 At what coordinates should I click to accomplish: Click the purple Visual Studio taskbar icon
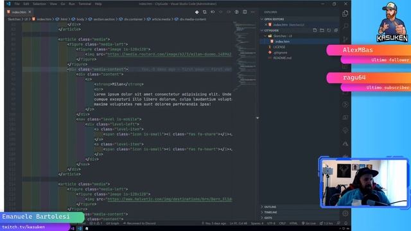click(73, 228)
